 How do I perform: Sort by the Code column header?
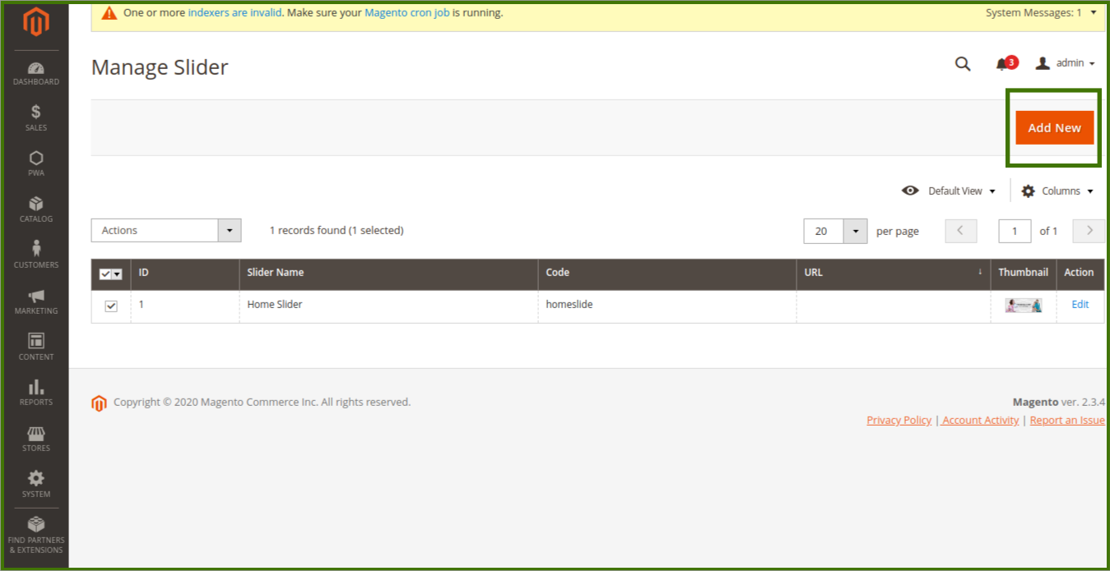[x=667, y=273]
